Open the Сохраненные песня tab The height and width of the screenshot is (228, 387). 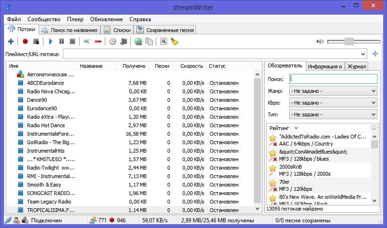pos(165,30)
